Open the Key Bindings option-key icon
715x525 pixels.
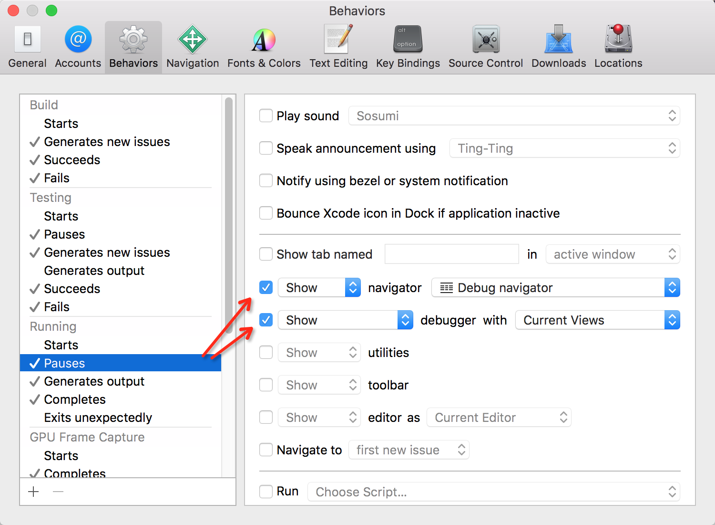(x=408, y=39)
